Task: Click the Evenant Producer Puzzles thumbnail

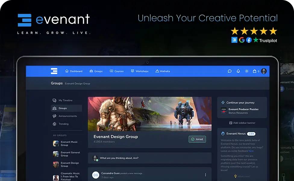Action: pos(224,110)
